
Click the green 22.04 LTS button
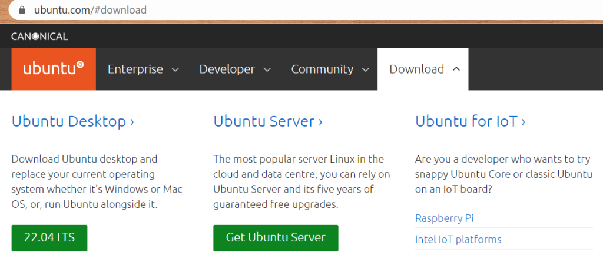[49, 238]
